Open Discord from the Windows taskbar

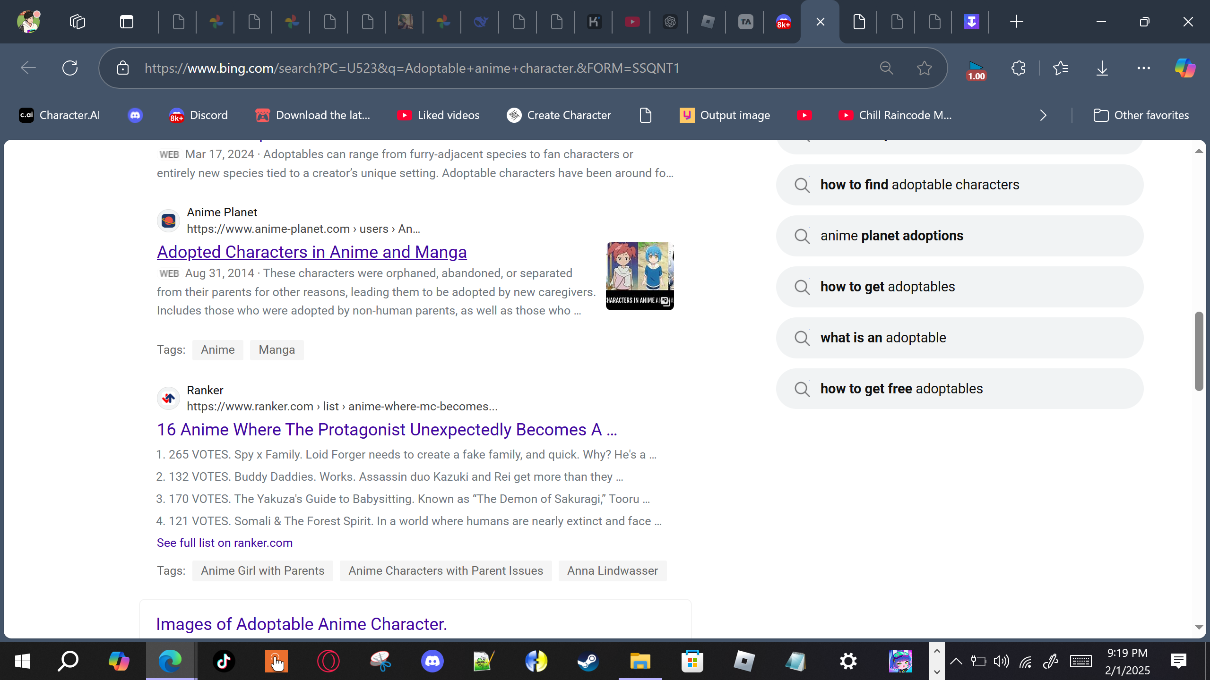pos(432,661)
